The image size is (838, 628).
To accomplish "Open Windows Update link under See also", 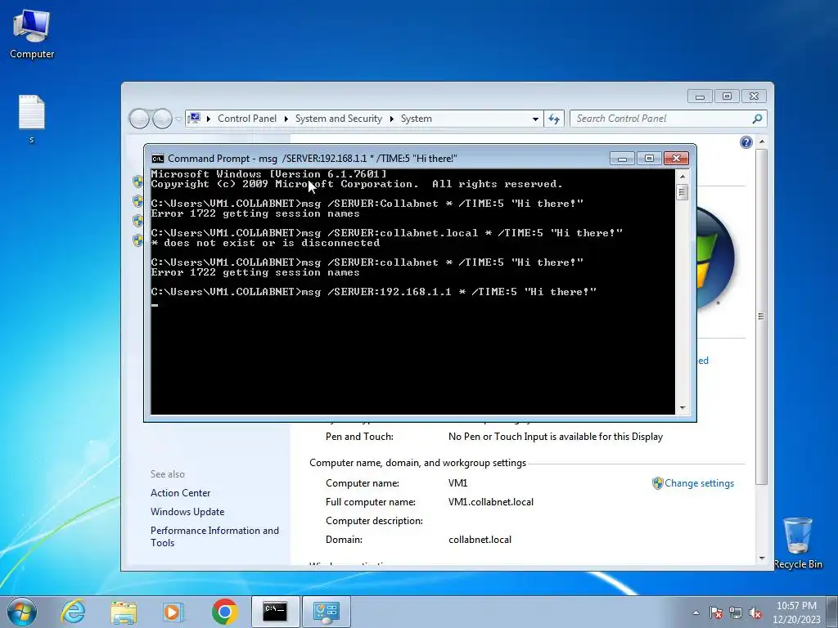I will coord(187,512).
